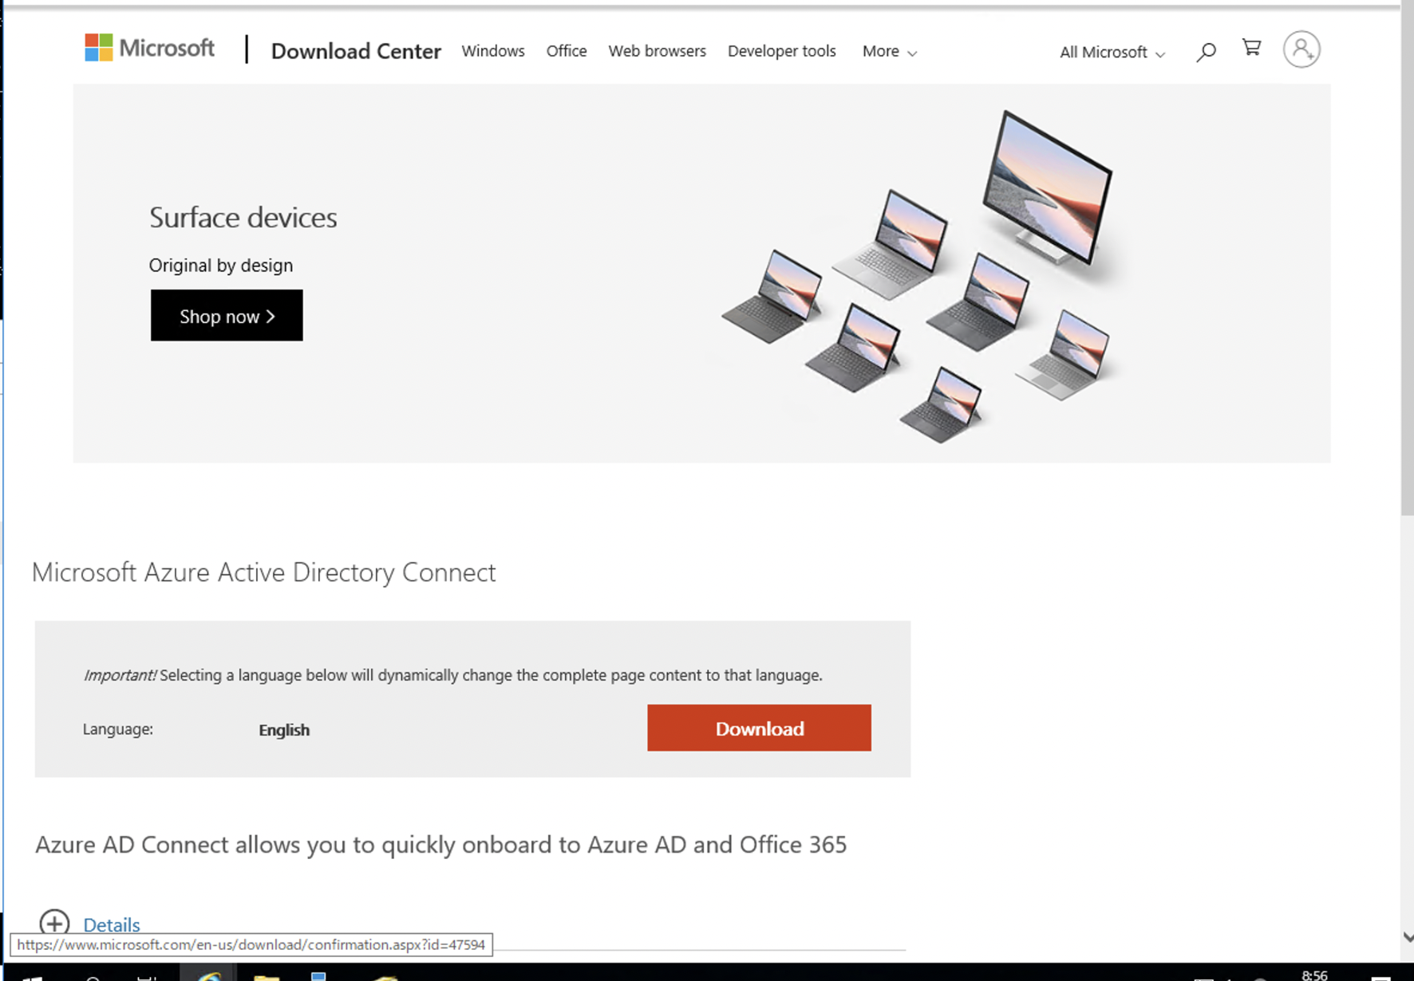Image resolution: width=1414 pixels, height=981 pixels.
Task: Select Web browsers in the navigation
Action: pos(657,51)
